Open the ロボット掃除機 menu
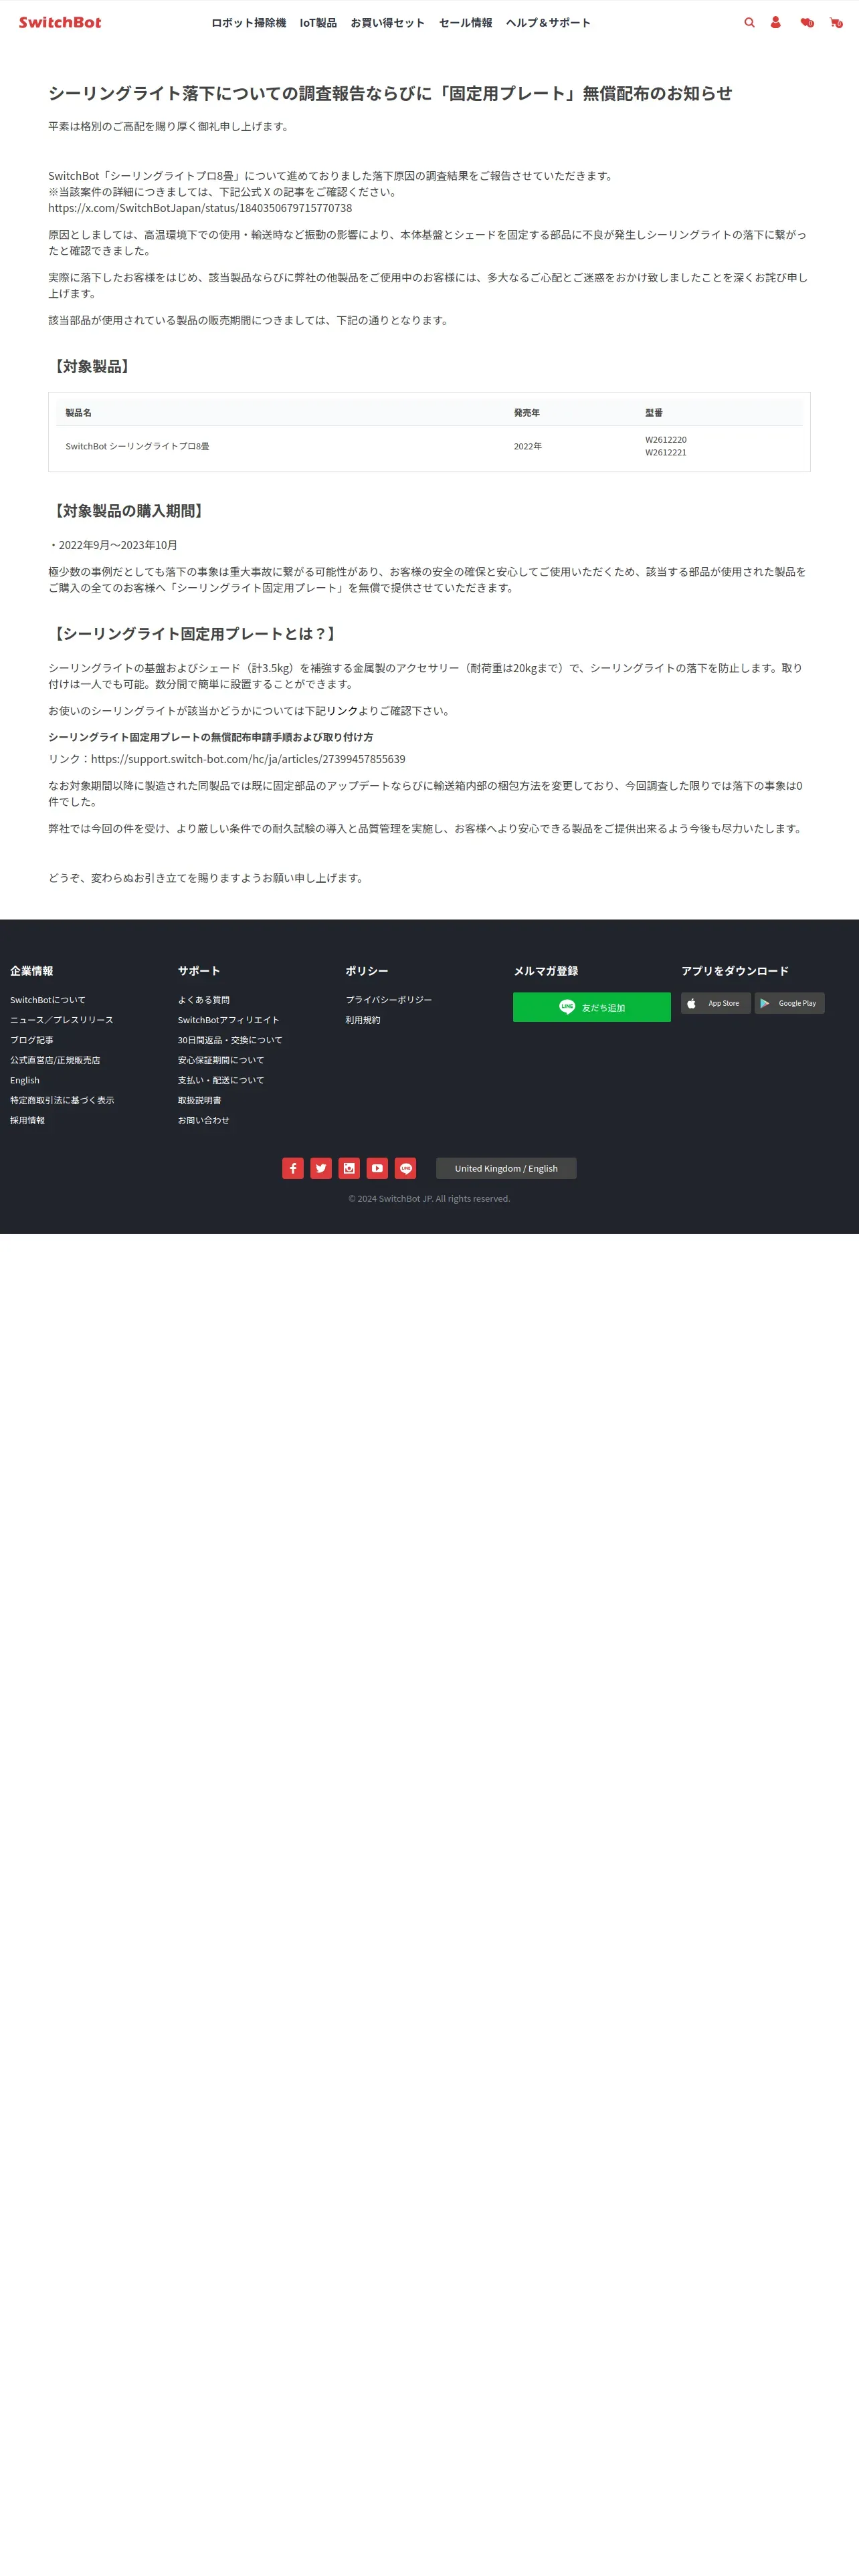 249,23
